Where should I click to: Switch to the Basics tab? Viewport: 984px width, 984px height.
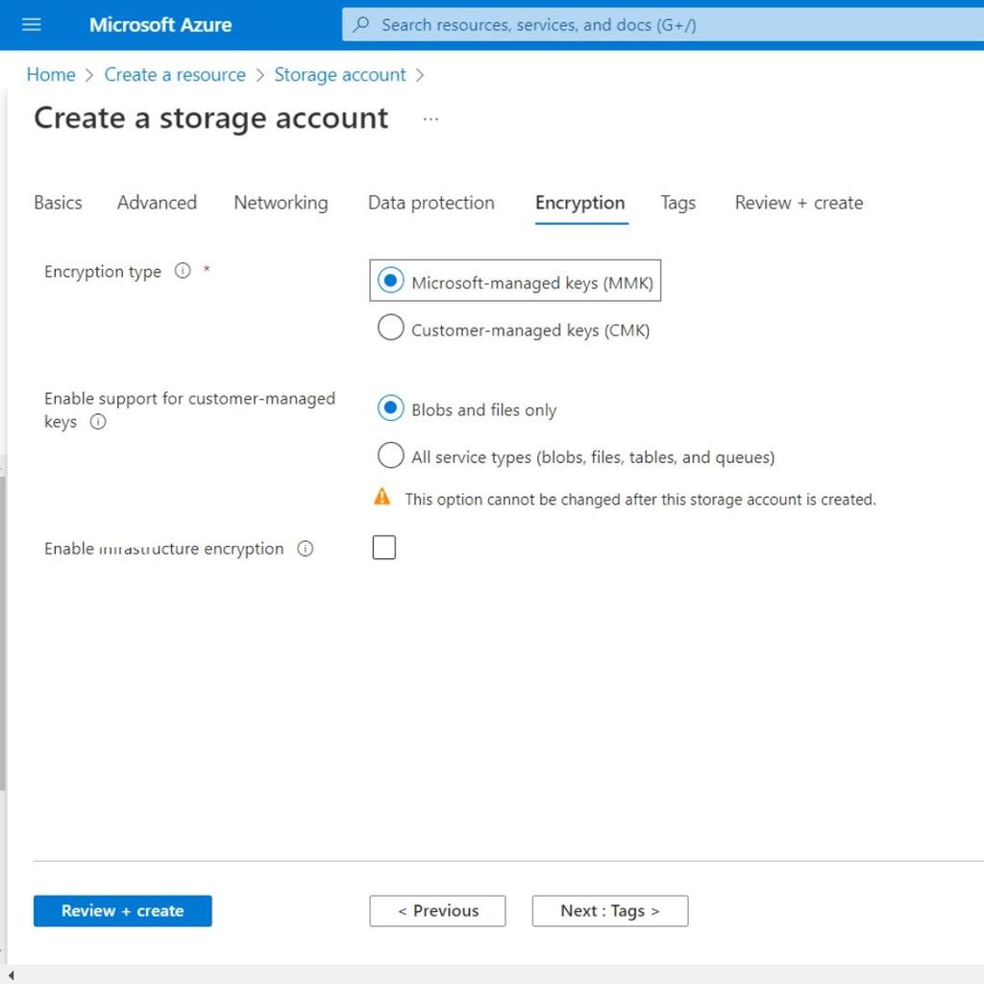[x=58, y=203]
